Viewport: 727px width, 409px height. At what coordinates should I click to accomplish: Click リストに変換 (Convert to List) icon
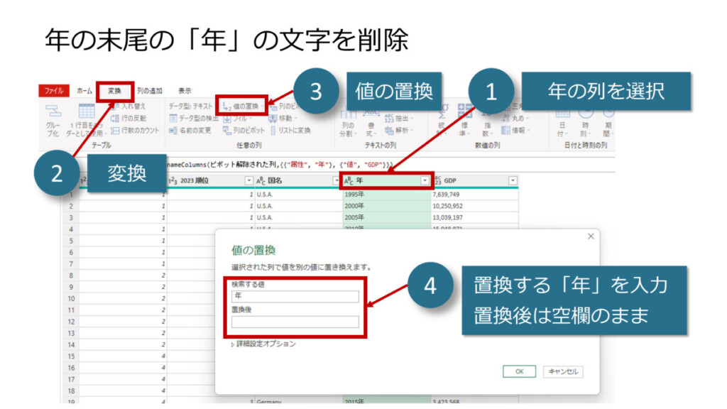click(290, 131)
